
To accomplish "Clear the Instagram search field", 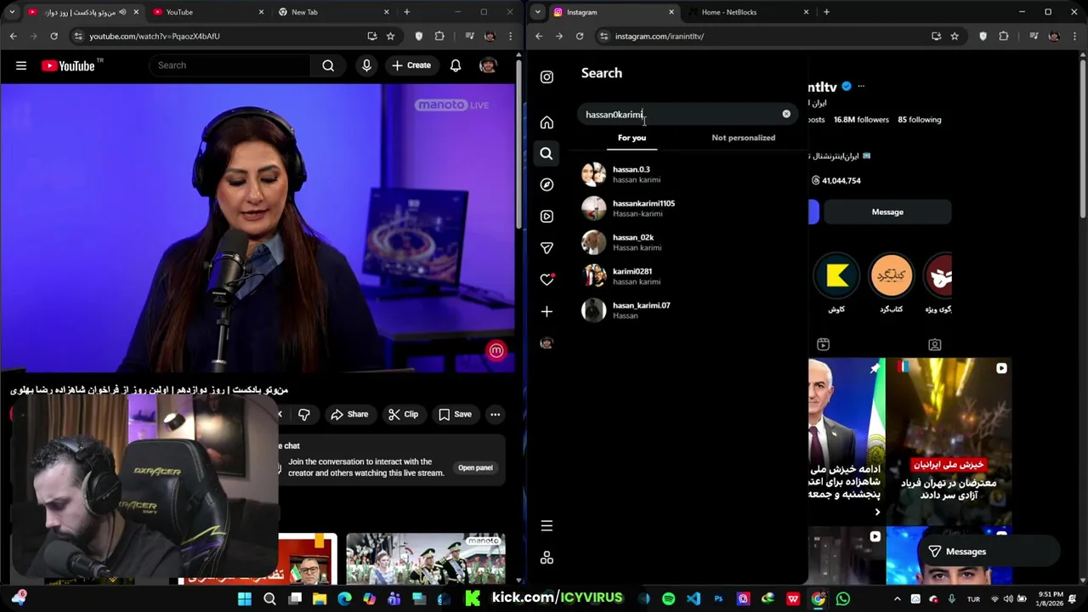I will [x=786, y=114].
